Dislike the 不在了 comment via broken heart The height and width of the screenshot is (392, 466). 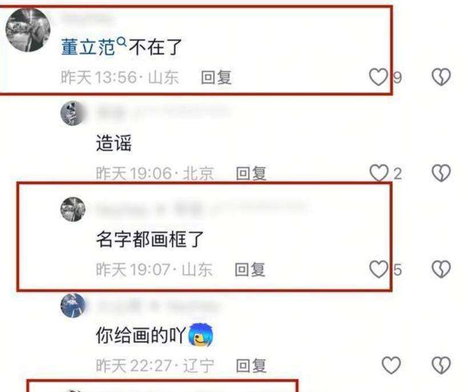(x=441, y=77)
